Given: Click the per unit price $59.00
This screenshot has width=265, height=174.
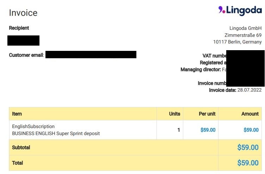Looking at the screenshot, I should [x=208, y=130].
